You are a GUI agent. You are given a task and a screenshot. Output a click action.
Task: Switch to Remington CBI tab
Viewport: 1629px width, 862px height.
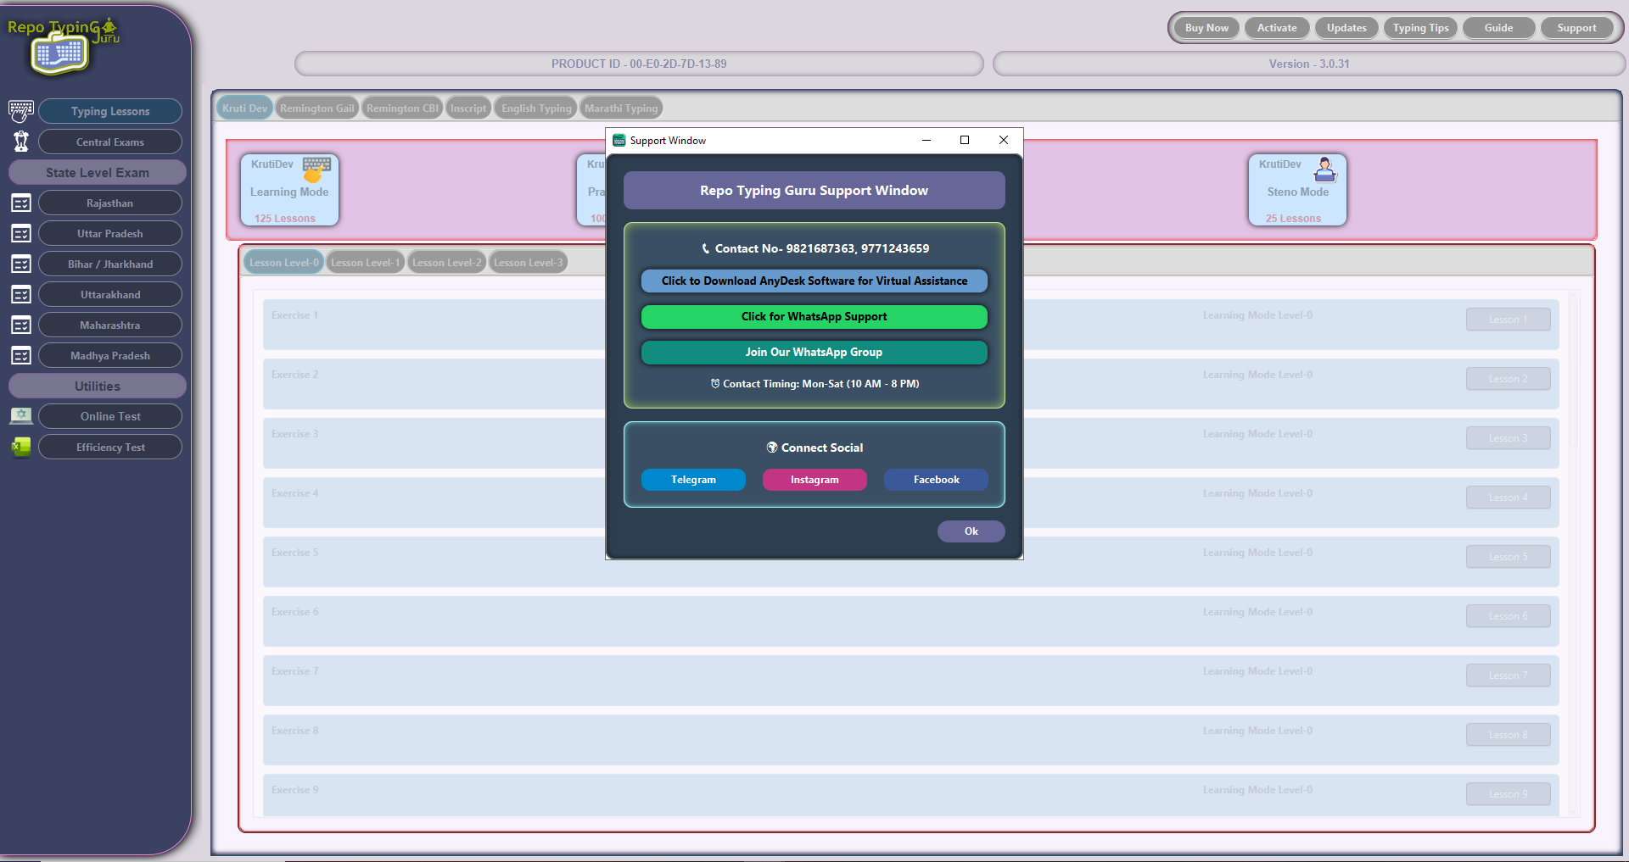click(x=403, y=108)
